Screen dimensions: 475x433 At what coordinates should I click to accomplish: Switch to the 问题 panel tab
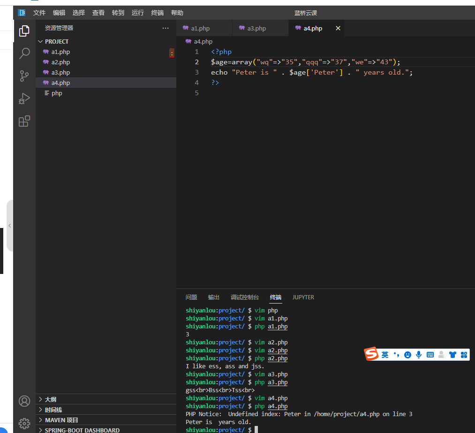[191, 297]
